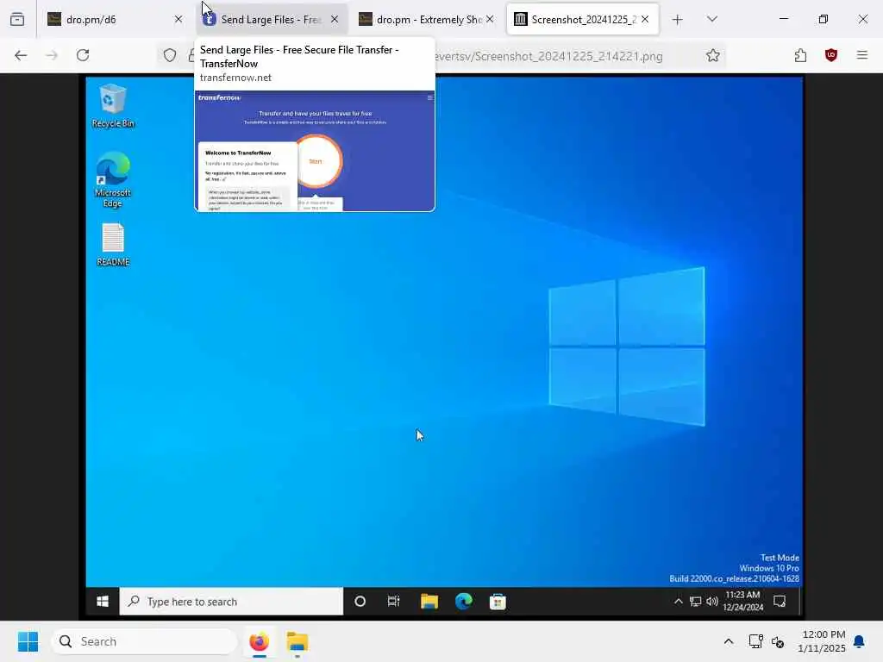Click README file icon in screenshot image
Image resolution: width=883 pixels, height=662 pixels.
113,245
